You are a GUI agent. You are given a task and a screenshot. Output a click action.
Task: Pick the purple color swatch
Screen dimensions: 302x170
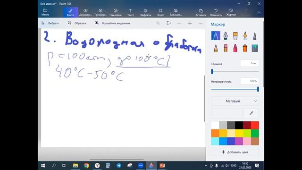tap(239, 141)
